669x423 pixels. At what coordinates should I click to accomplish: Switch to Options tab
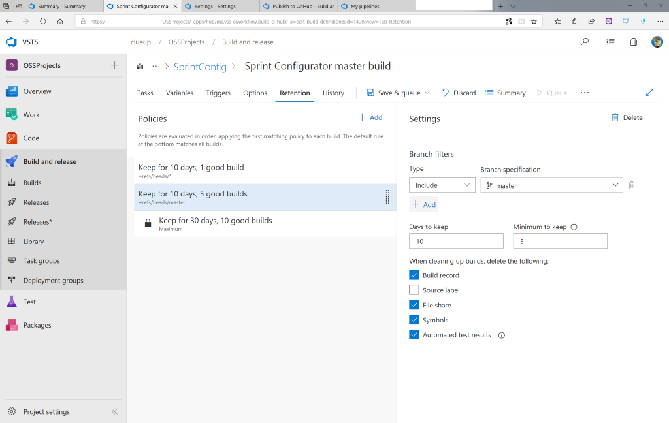[x=255, y=93]
